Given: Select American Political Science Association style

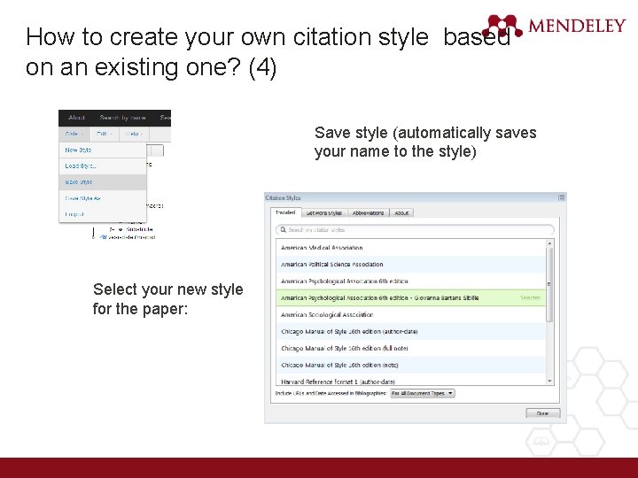Looking at the screenshot, I should click(x=410, y=264).
